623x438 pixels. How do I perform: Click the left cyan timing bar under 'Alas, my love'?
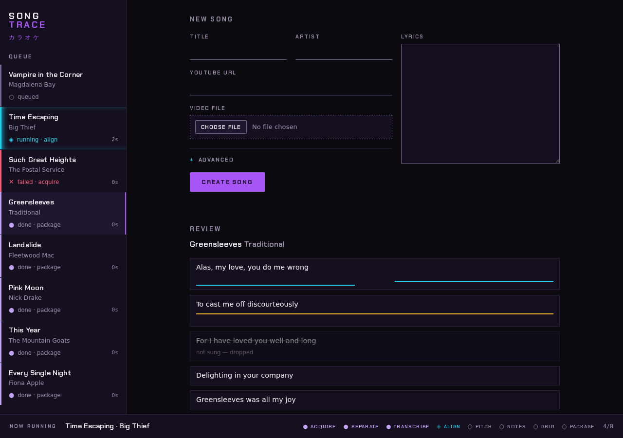(x=275, y=285)
